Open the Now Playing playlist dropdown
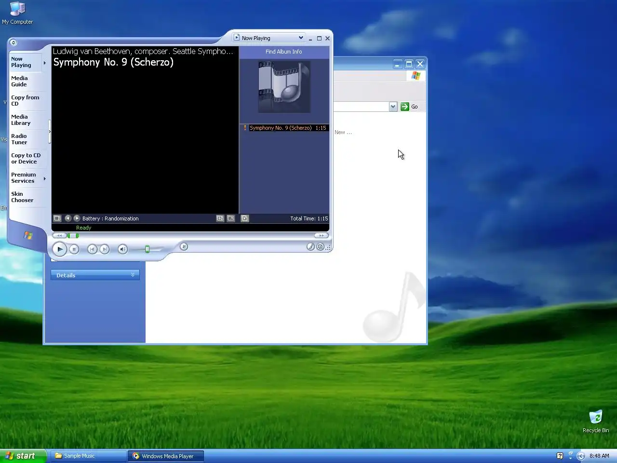This screenshot has width=617, height=463. [x=269, y=38]
